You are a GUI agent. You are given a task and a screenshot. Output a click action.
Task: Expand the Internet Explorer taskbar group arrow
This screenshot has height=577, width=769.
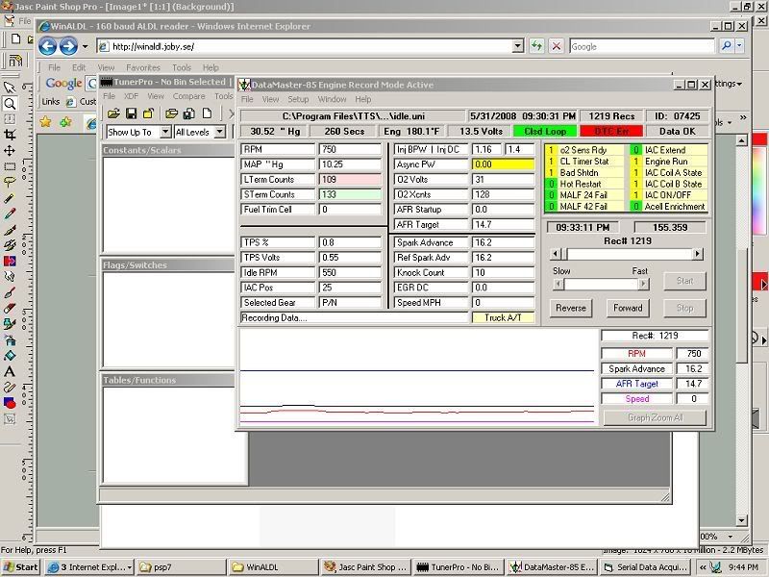(130, 567)
